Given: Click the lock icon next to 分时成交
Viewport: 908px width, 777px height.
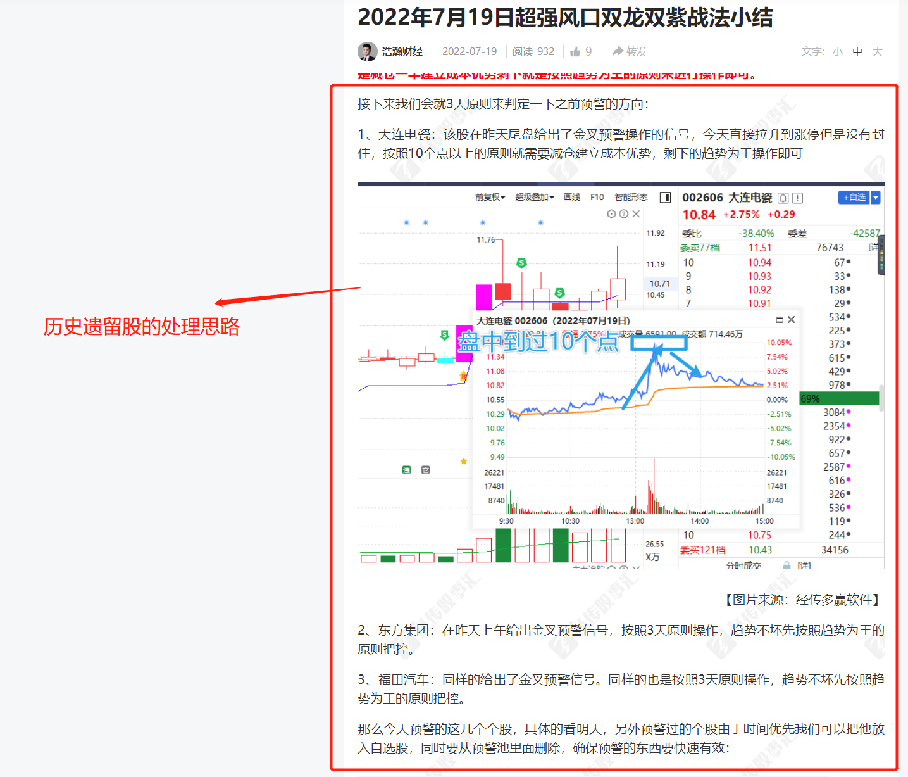Looking at the screenshot, I should [787, 565].
